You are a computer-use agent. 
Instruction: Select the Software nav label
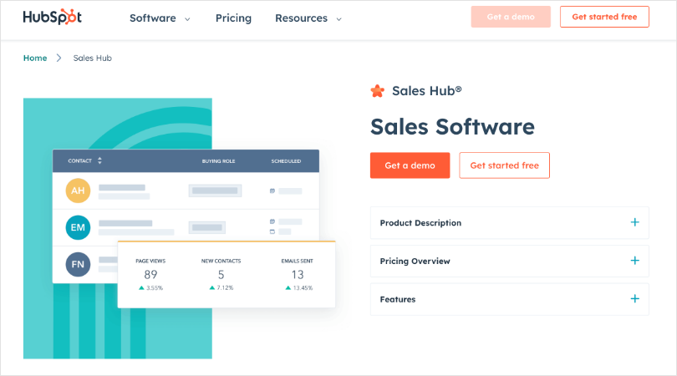(153, 18)
